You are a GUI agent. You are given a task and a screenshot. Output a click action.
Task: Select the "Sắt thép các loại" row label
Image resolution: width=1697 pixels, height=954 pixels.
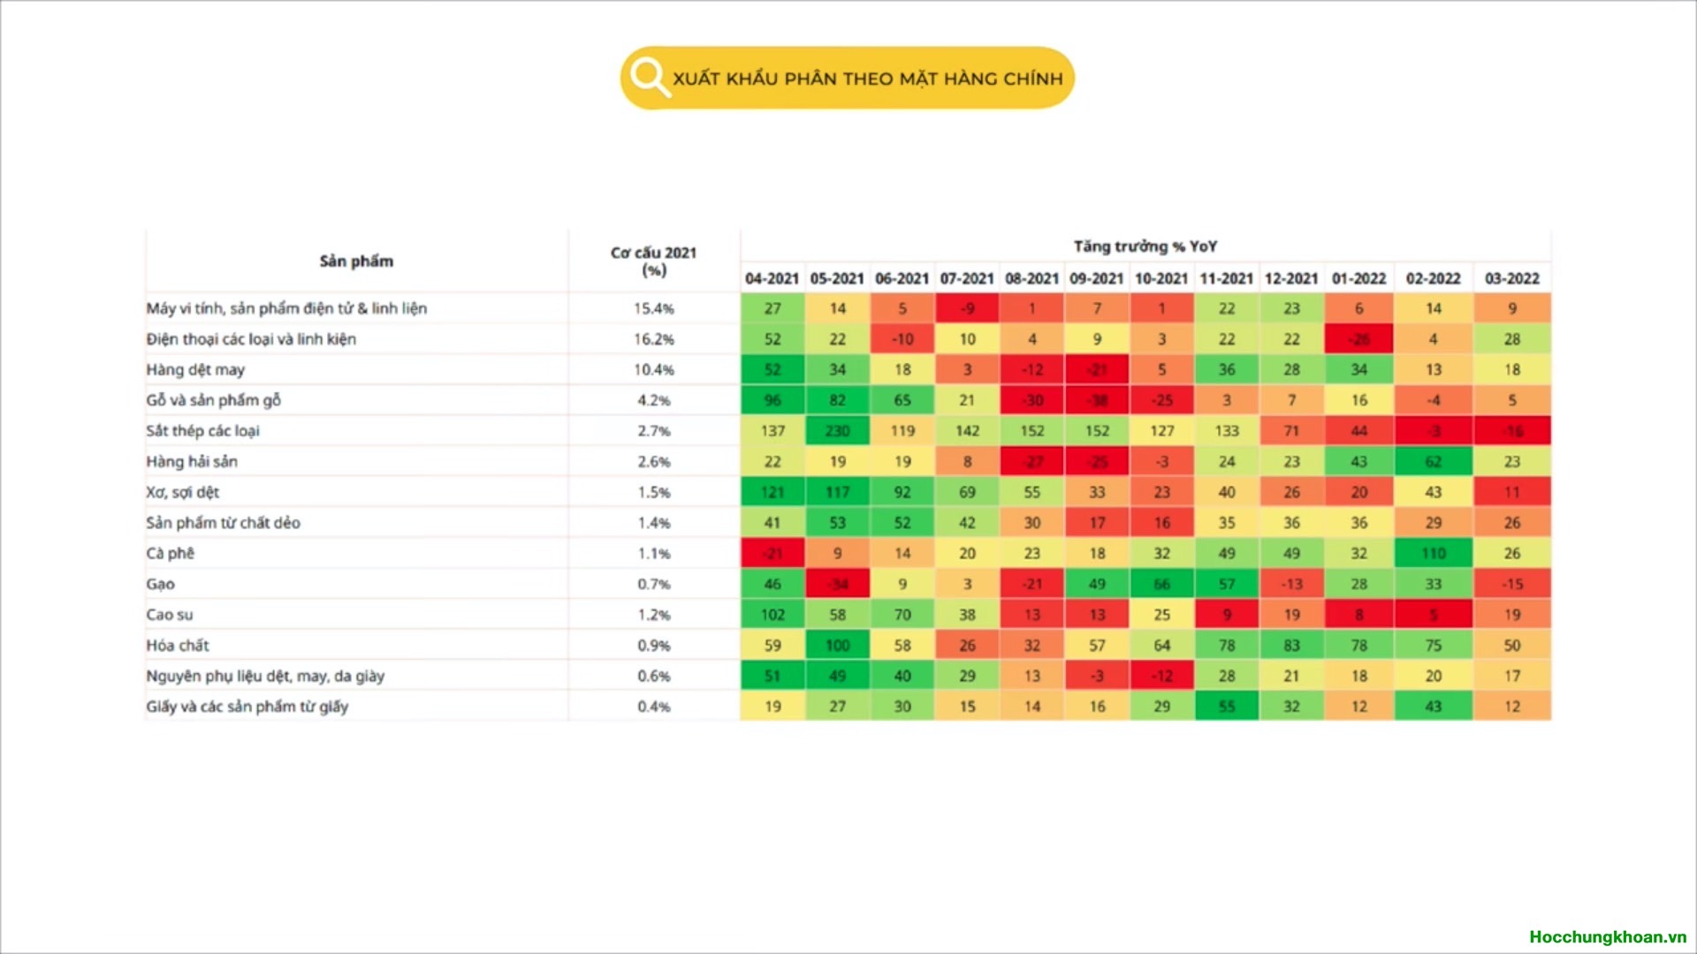202,431
